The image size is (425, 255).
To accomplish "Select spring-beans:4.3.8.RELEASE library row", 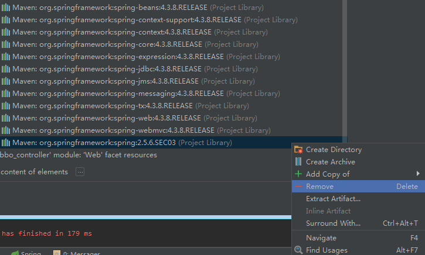I will [x=171, y=8].
